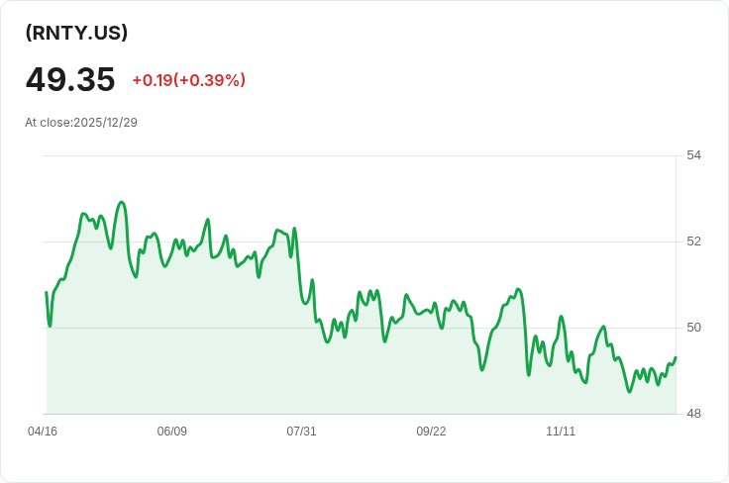Select the 04/16 date on the x-axis
The image size is (729, 483).
coord(43,432)
